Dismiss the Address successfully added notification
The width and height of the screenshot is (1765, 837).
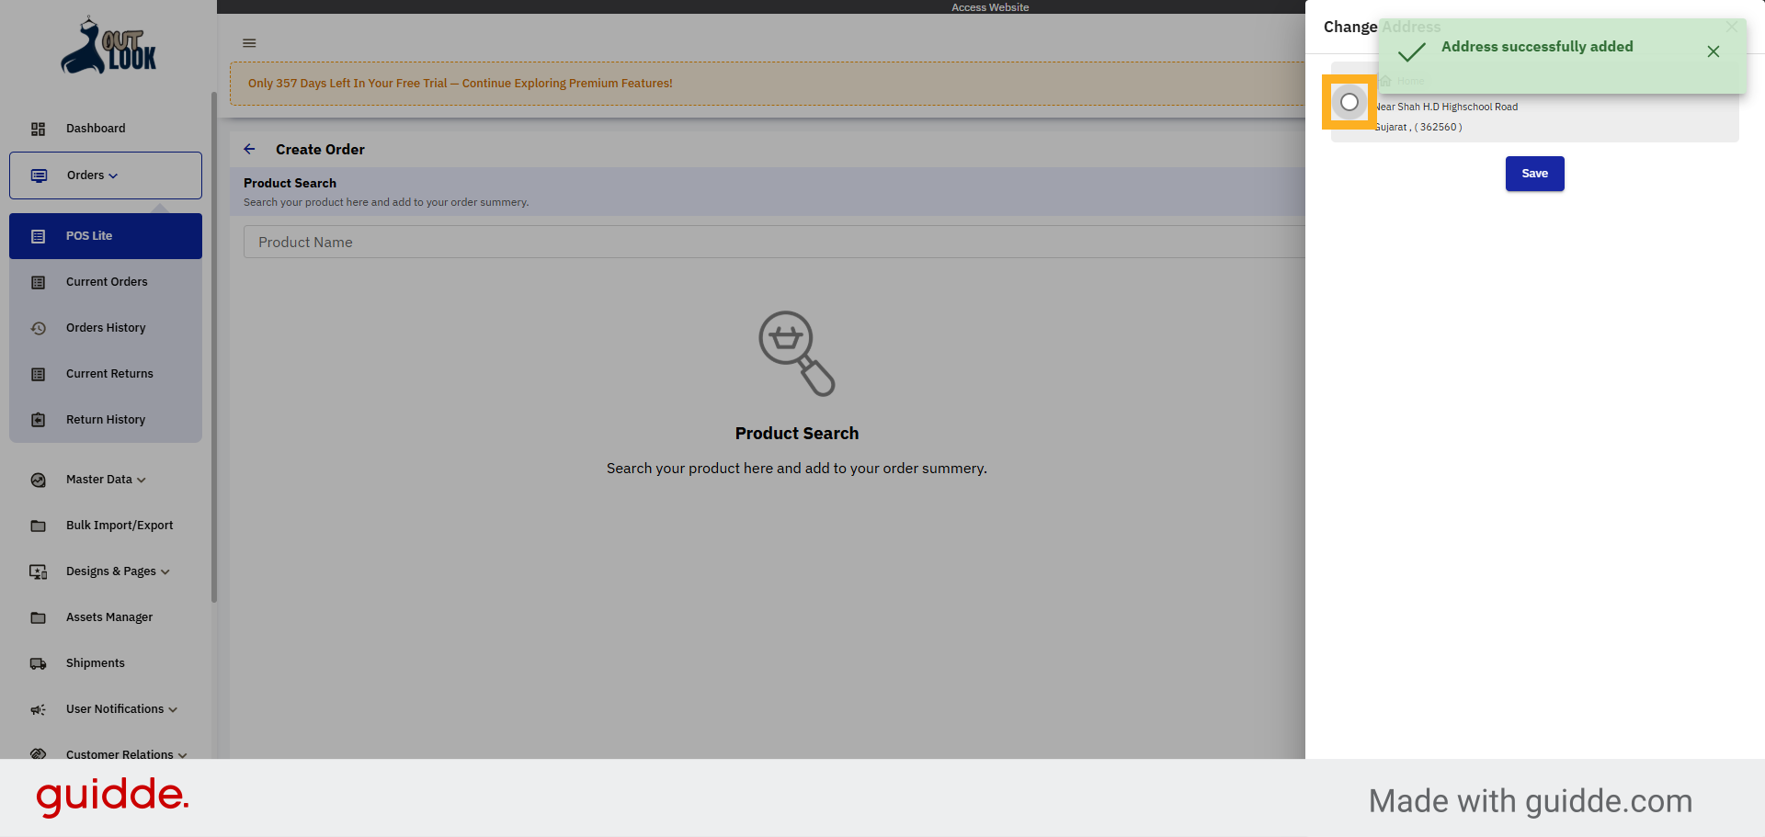(x=1714, y=51)
